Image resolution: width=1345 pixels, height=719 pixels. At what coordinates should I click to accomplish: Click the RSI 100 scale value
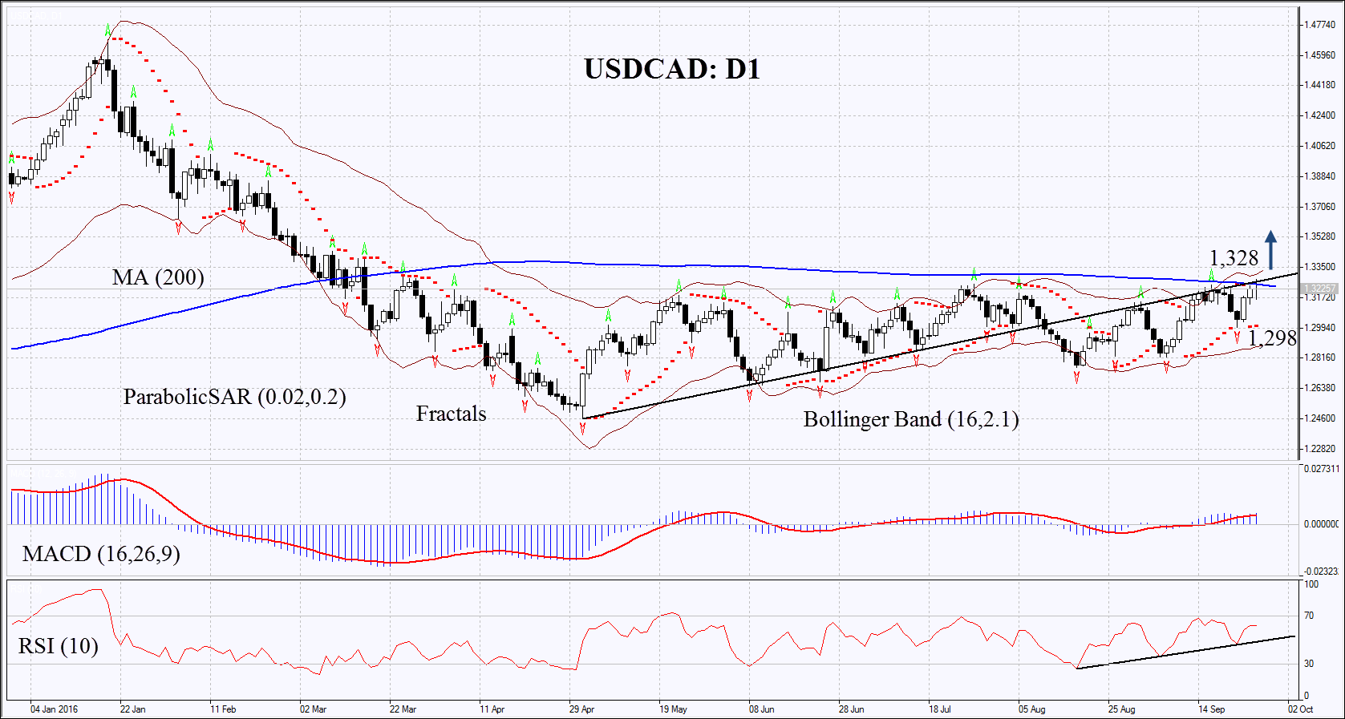click(1311, 584)
